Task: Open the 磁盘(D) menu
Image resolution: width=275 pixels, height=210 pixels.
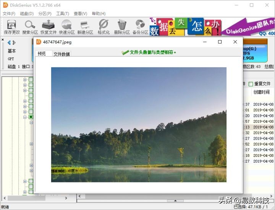Action: pyautogui.click(x=27, y=13)
